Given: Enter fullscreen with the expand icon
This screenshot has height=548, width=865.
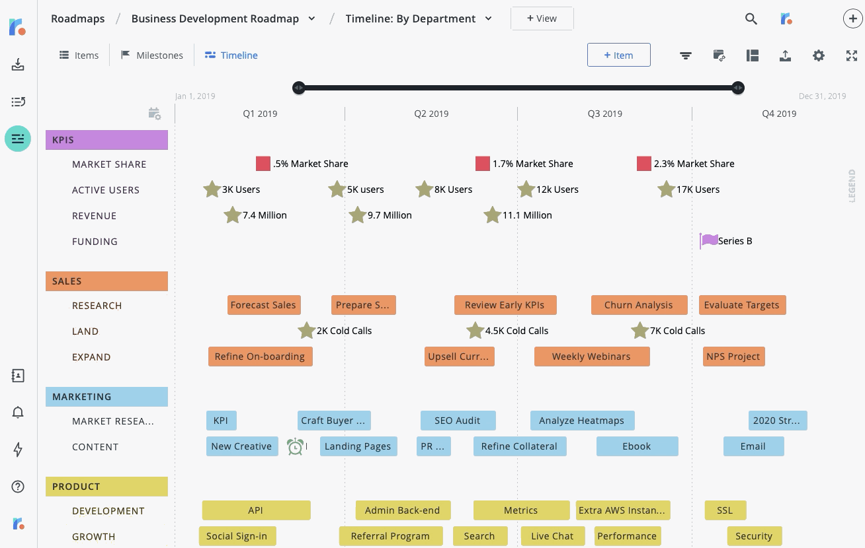Looking at the screenshot, I should [x=852, y=55].
